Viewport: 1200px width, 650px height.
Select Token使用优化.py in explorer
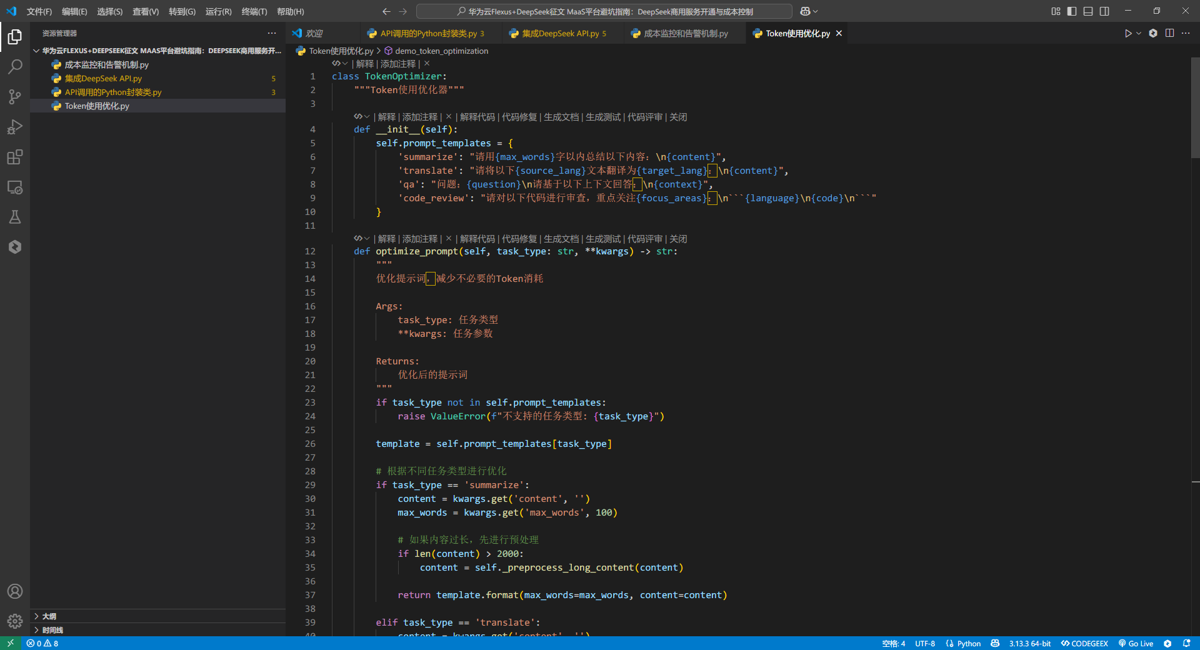pos(157,106)
